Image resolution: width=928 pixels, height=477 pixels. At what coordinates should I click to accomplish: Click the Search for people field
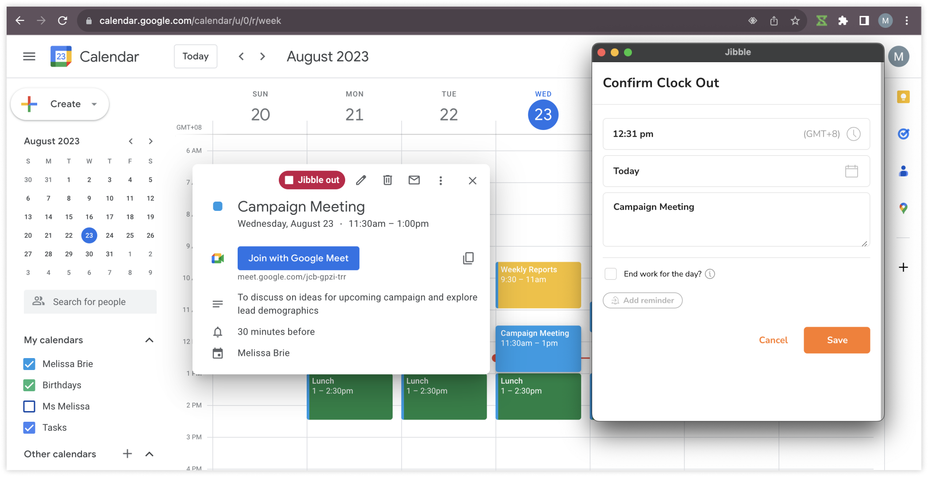(x=90, y=302)
